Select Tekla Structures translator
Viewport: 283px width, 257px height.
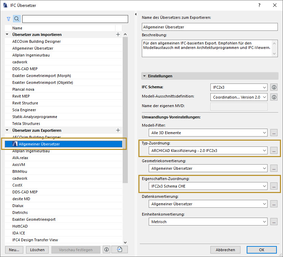pyautogui.click(x=64, y=124)
